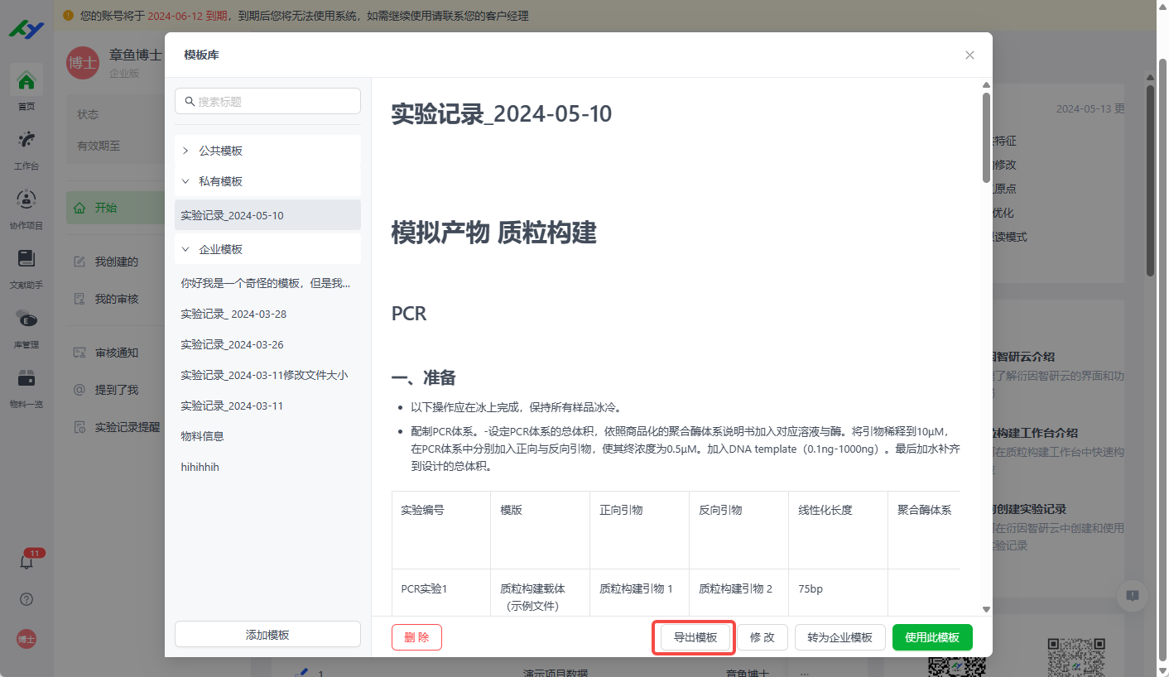Open the 协作项目 collaboration icon

point(26,199)
